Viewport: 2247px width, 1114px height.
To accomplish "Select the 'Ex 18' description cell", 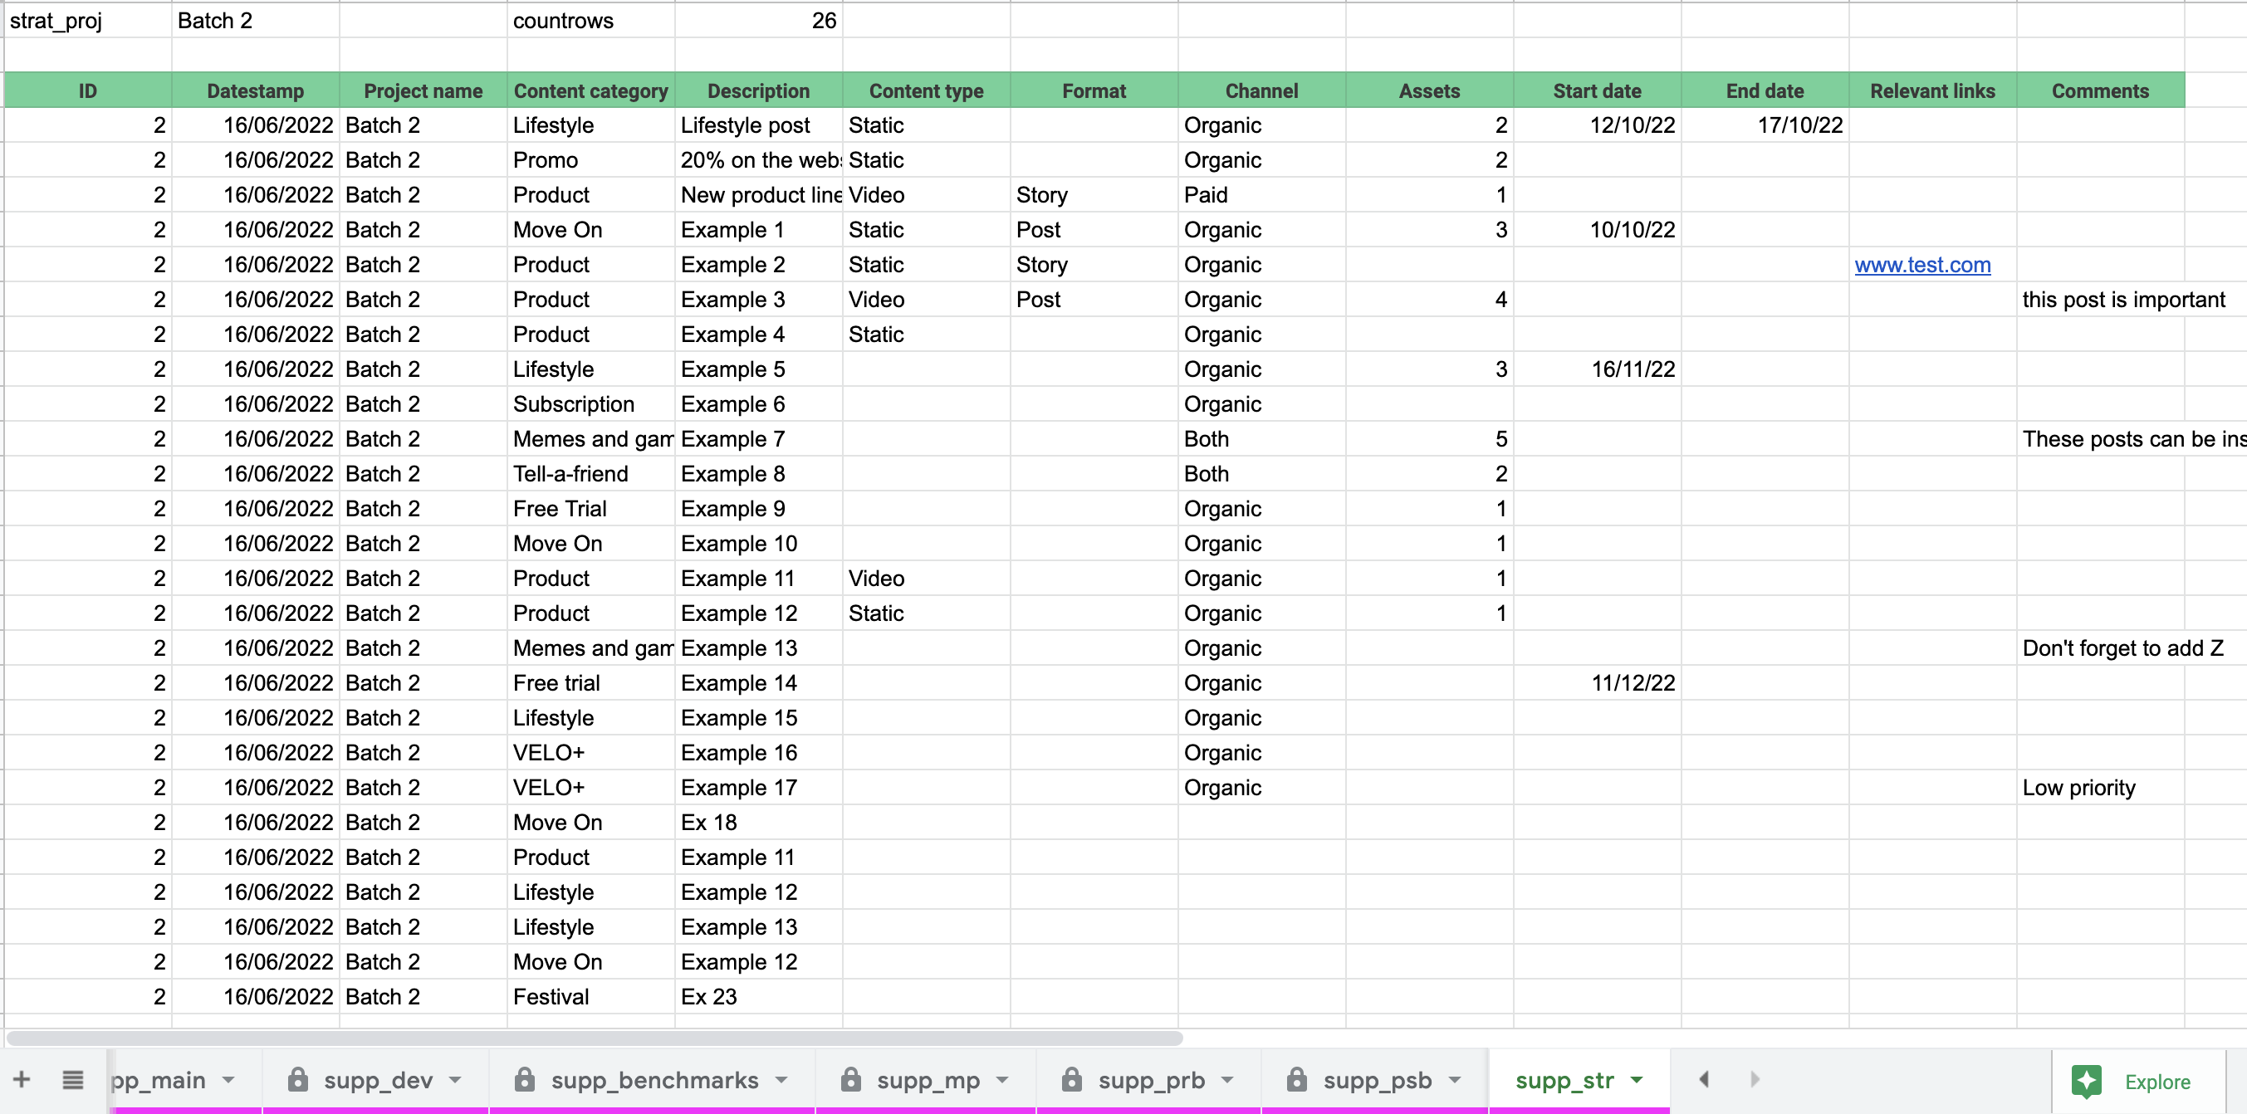I will pyautogui.click(x=759, y=823).
